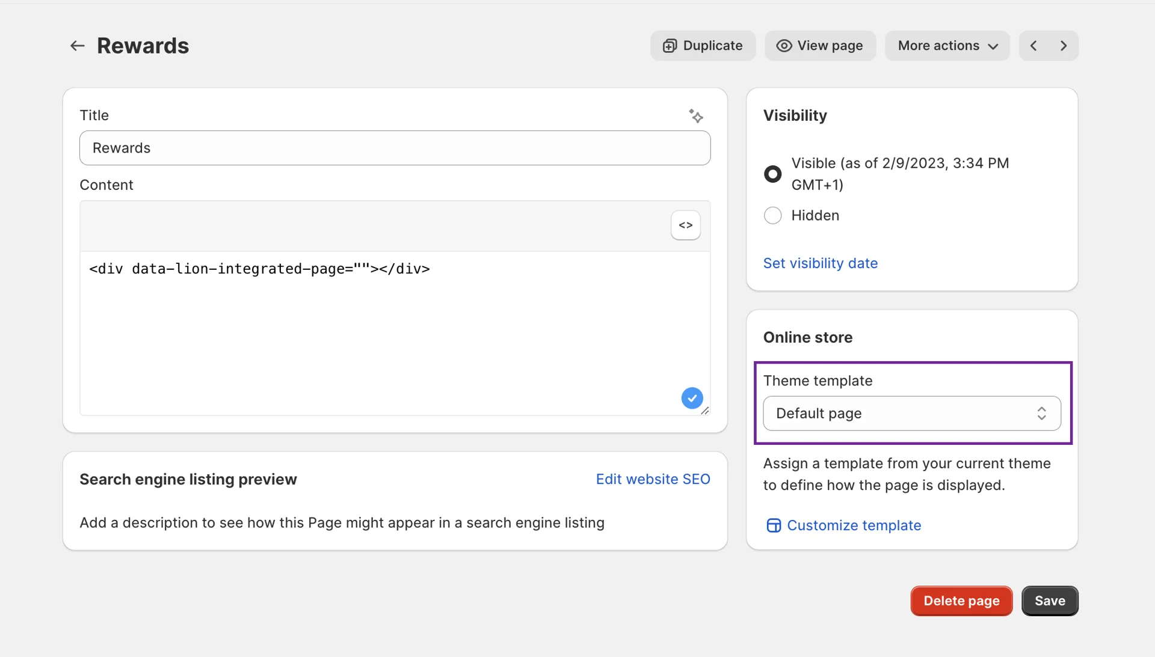
Task: Click the Rewards page heading
Action: [x=143, y=46]
